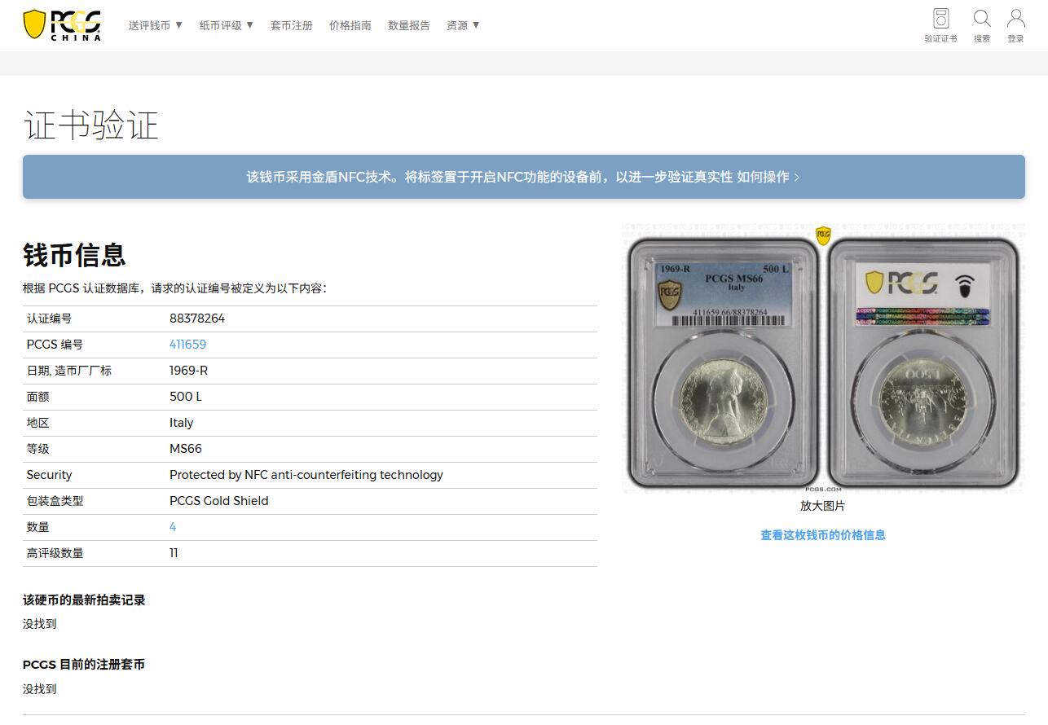Open the 价格指南 menu item

pos(350,25)
